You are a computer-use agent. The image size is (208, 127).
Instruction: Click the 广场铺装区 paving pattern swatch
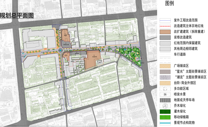point(165,66)
